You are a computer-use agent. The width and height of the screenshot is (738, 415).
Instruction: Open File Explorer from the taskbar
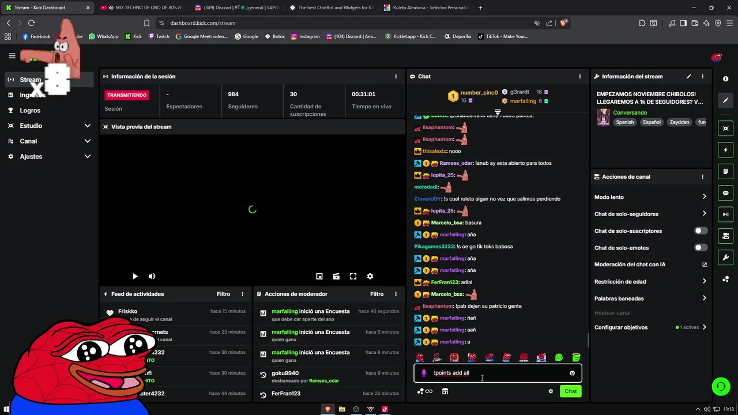(x=342, y=409)
